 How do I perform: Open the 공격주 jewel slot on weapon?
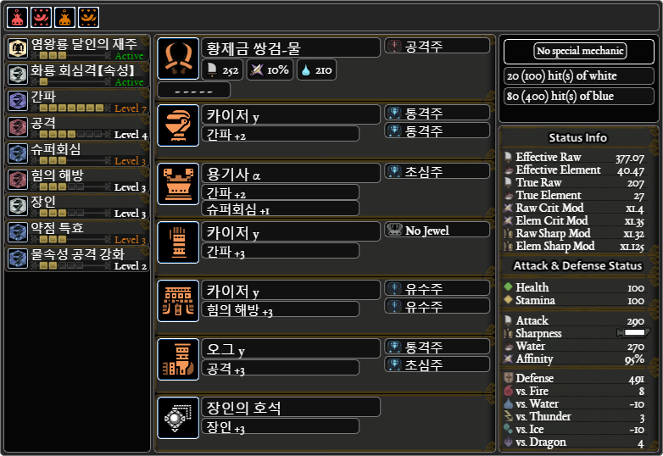(x=437, y=46)
